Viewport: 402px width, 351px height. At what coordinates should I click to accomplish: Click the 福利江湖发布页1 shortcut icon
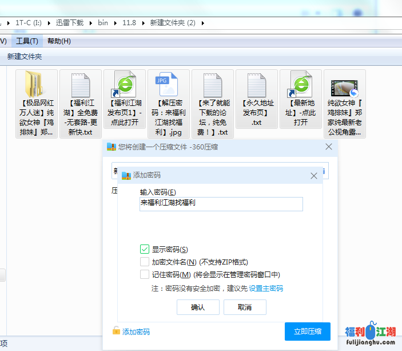[x=125, y=86]
